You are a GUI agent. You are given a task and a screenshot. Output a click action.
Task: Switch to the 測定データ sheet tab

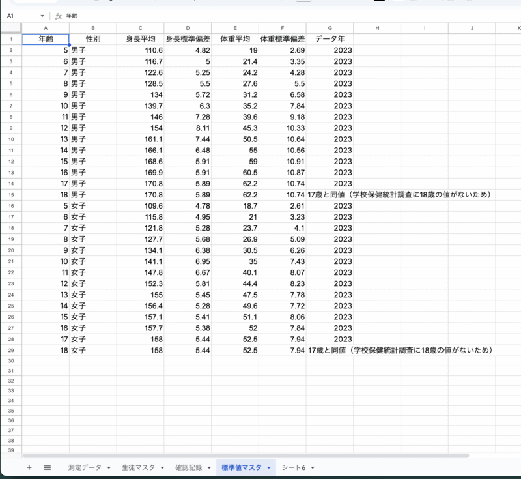pos(85,468)
